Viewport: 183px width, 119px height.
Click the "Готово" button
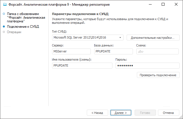pyautogui.click(x=145, y=112)
